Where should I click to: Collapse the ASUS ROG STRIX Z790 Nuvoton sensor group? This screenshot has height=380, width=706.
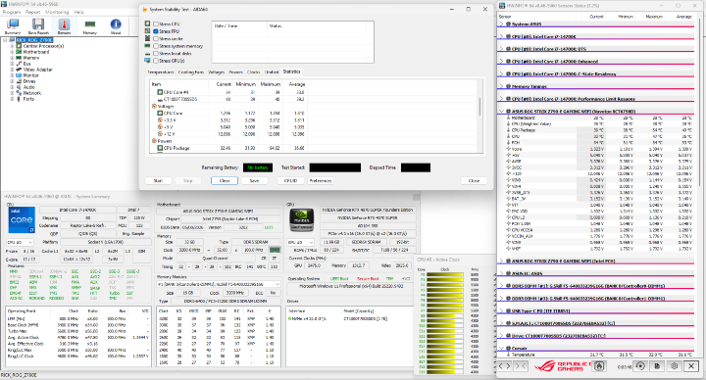tap(502, 111)
